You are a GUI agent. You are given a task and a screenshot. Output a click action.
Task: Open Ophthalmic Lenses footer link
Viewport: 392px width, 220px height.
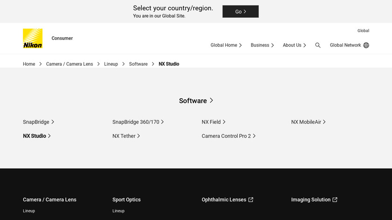pos(228,199)
